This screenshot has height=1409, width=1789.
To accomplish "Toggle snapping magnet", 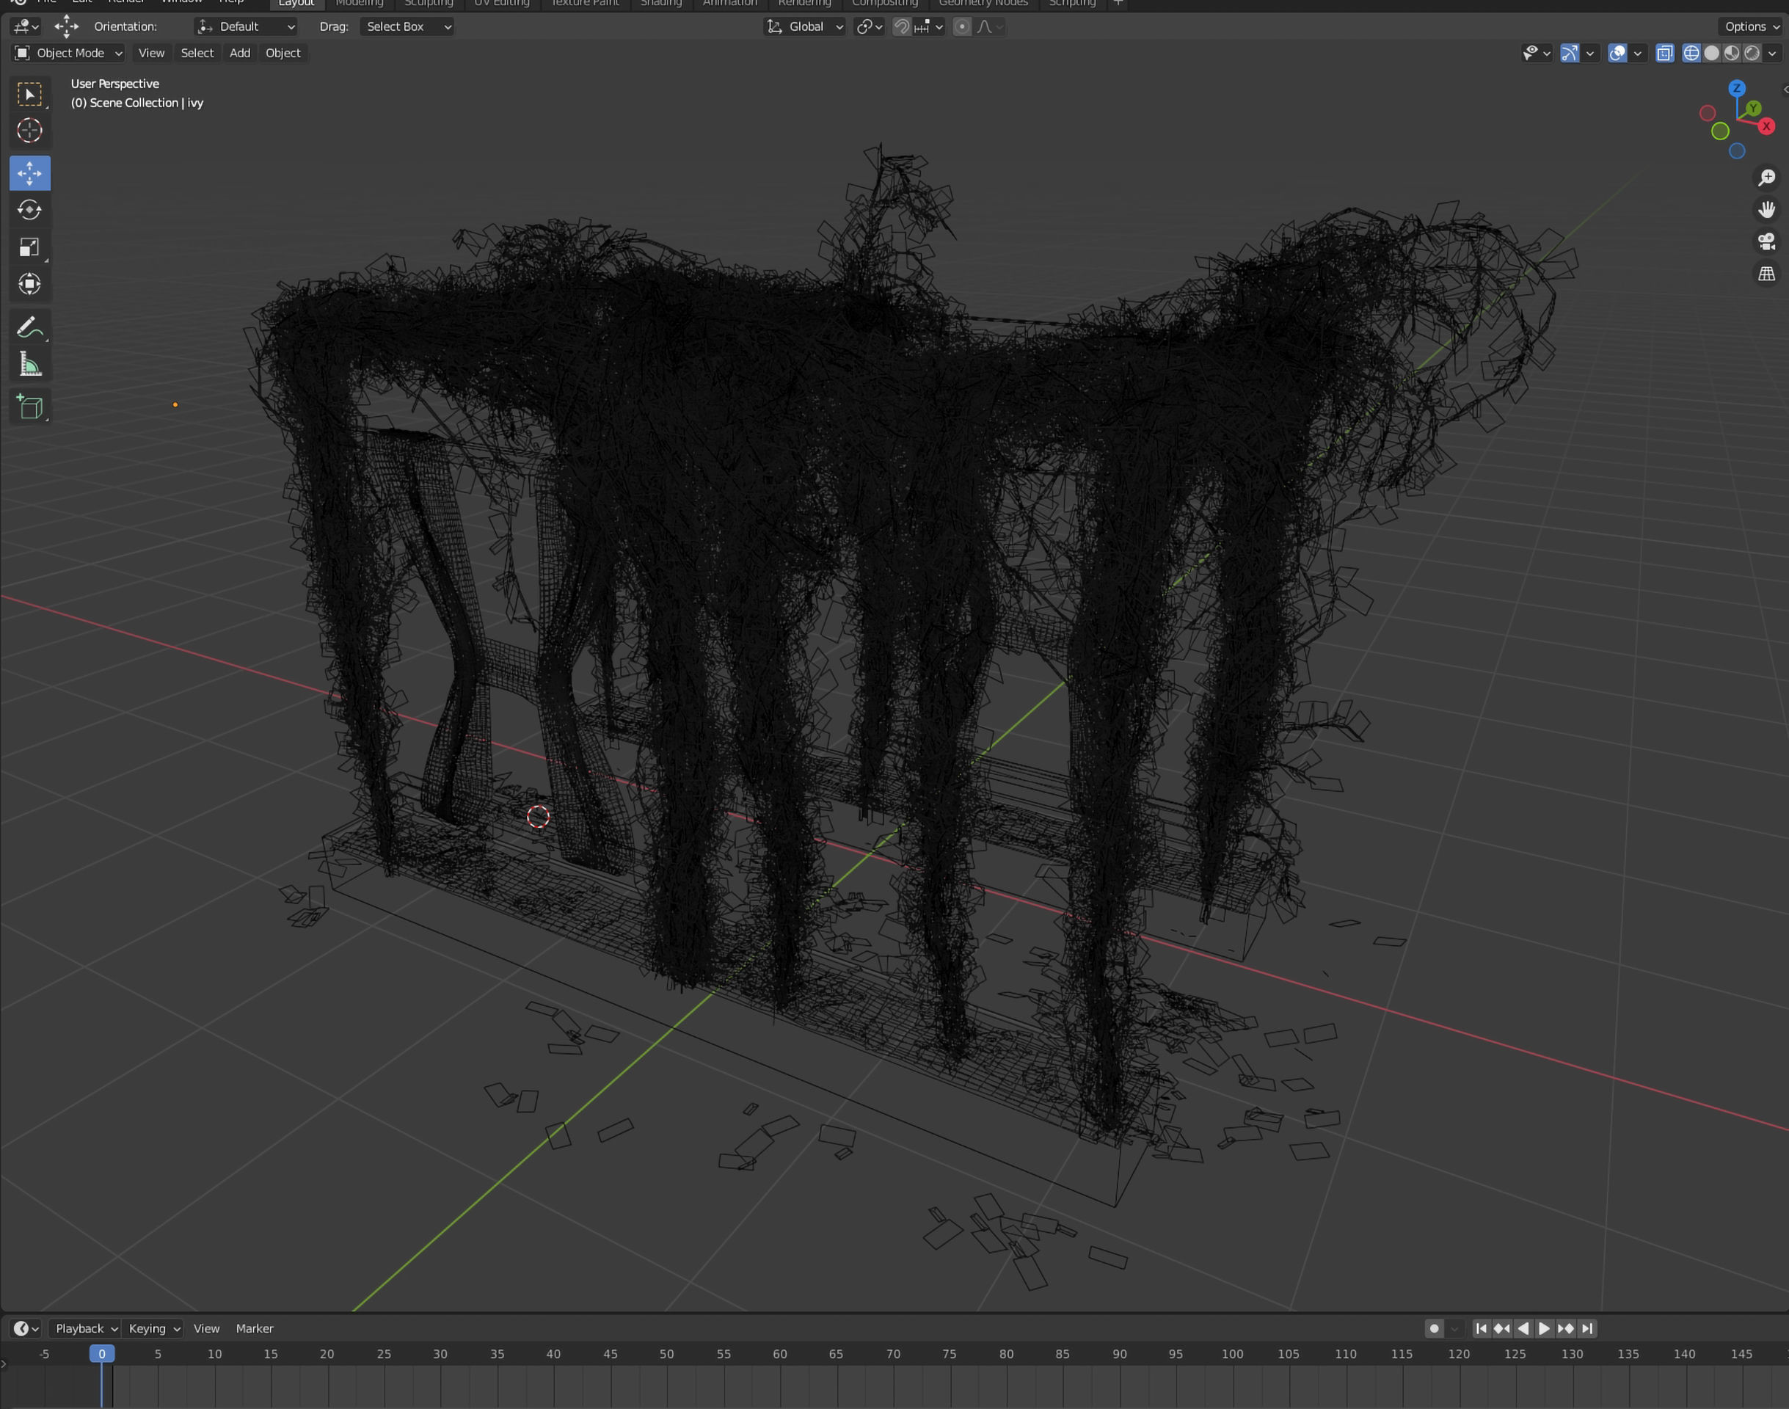I will (902, 26).
